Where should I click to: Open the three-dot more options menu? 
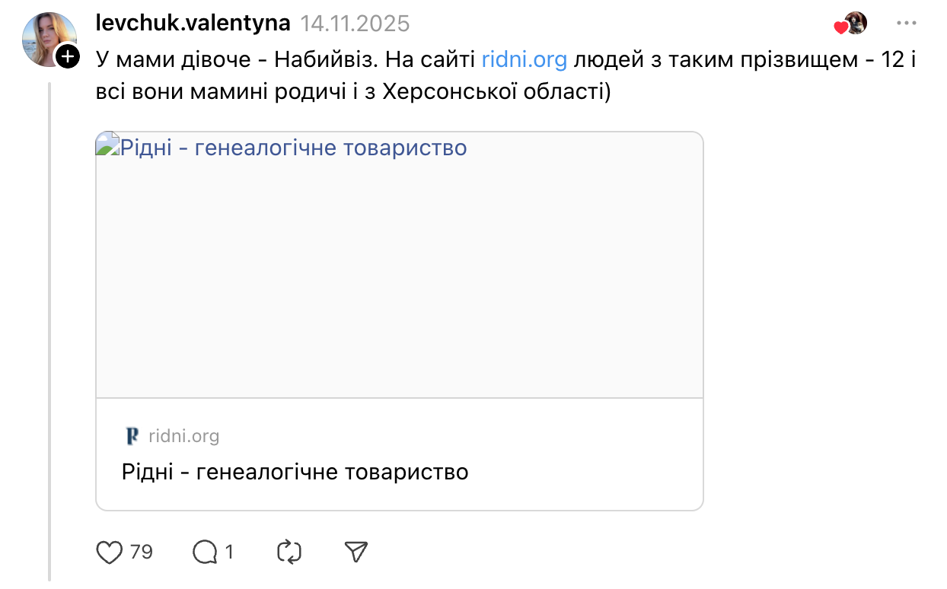[906, 24]
